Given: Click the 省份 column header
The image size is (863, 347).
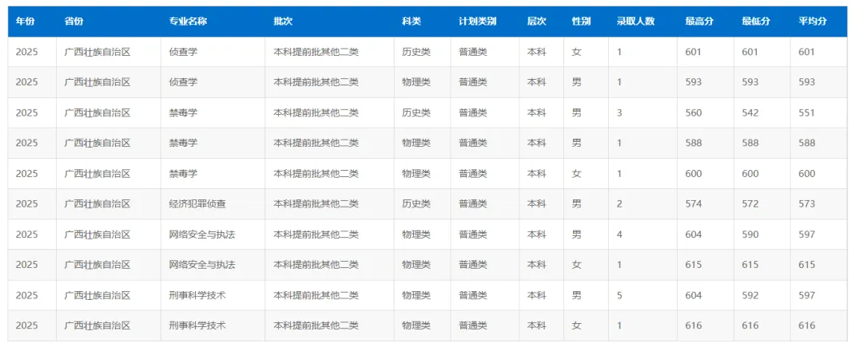Looking at the screenshot, I should click(x=74, y=22).
